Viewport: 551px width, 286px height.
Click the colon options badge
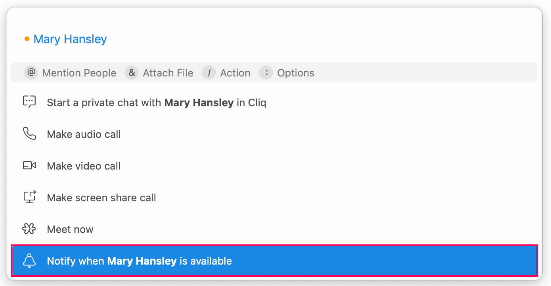266,73
